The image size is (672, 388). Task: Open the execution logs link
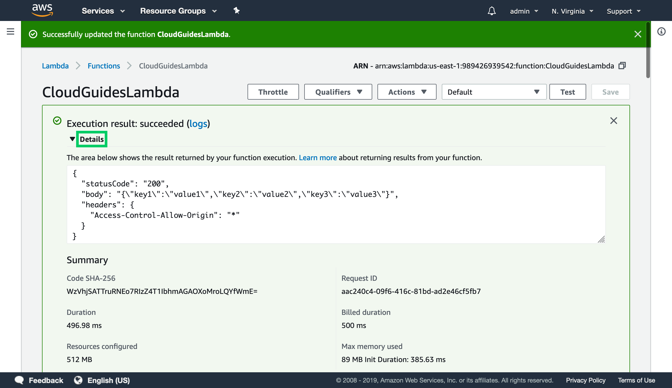[198, 123]
